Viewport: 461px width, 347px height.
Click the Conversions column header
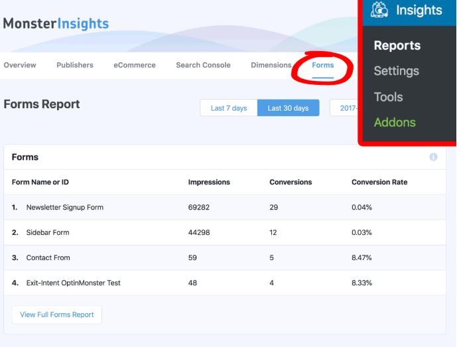coord(291,182)
